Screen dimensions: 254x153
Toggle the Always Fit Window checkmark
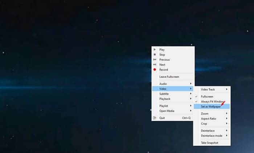point(196,101)
